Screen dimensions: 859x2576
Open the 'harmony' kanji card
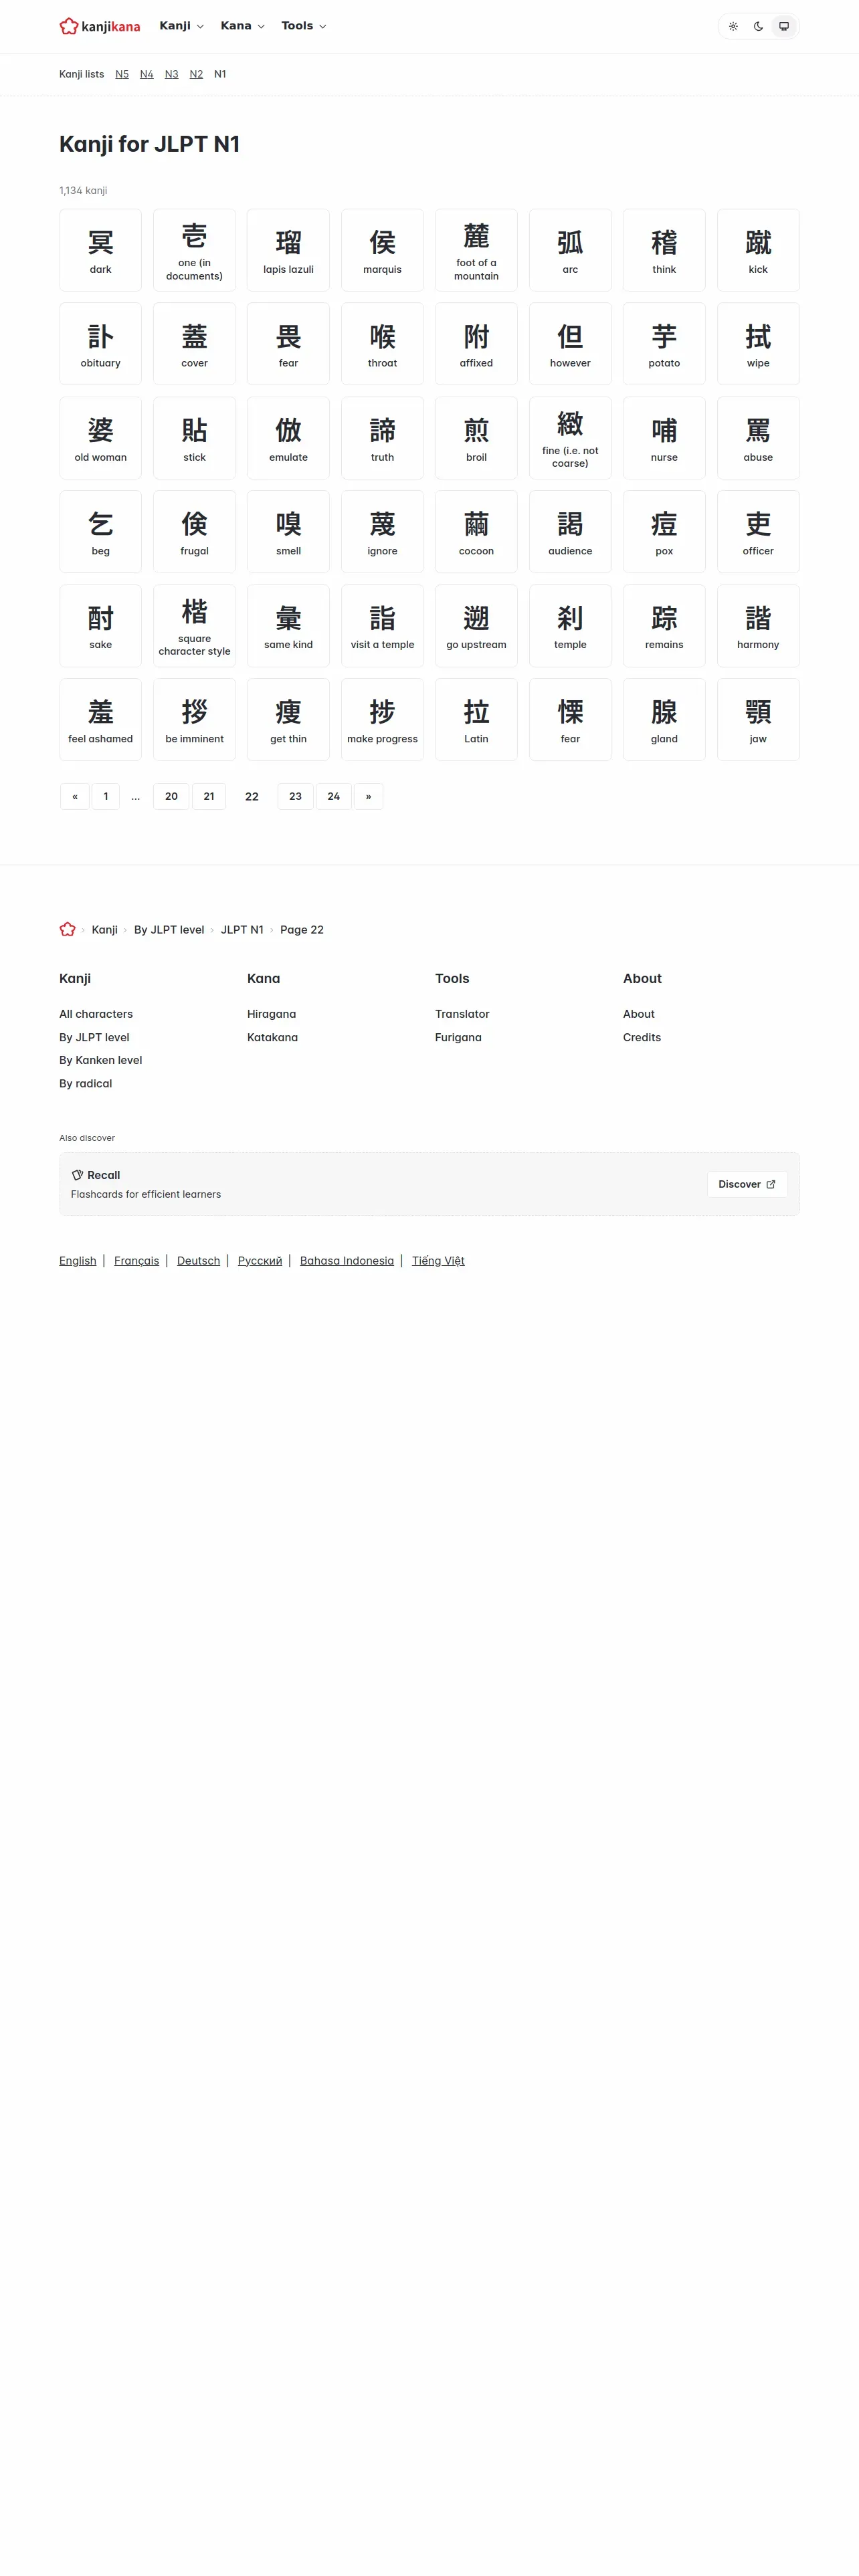tap(758, 626)
